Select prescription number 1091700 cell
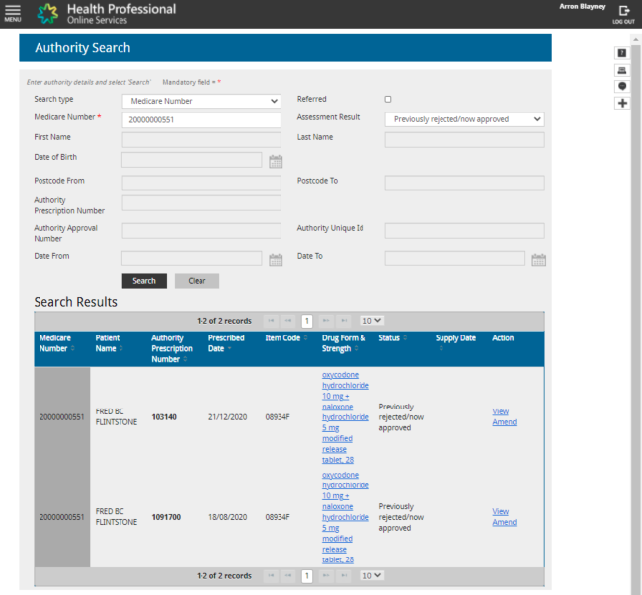642x595 pixels. click(x=166, y=517)
